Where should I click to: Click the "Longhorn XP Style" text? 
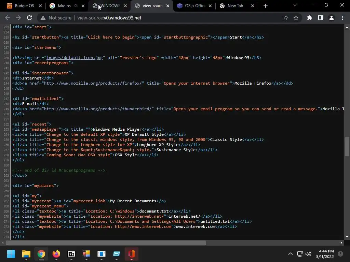pyautogui.click(x=158, y=145)
